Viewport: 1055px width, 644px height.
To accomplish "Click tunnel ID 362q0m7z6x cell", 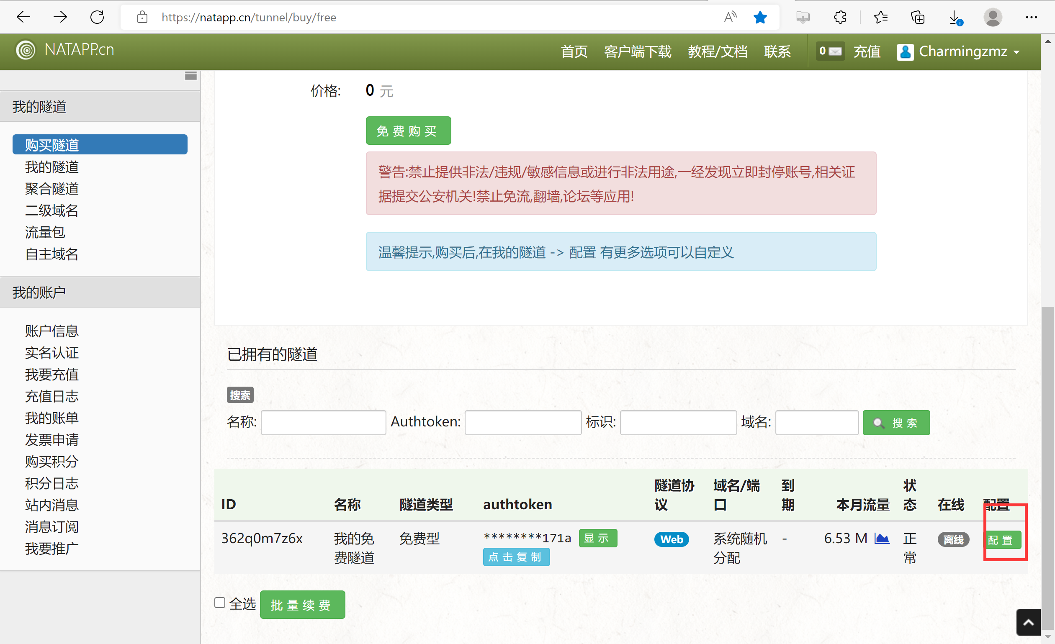I will pyautogui.click(x=262, y=538).
